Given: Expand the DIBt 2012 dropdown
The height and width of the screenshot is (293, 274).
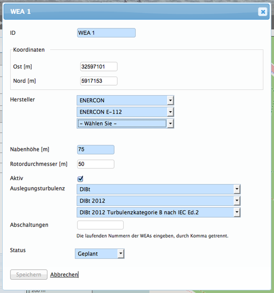Looking at the screenshot, I should tap(159, 201).
